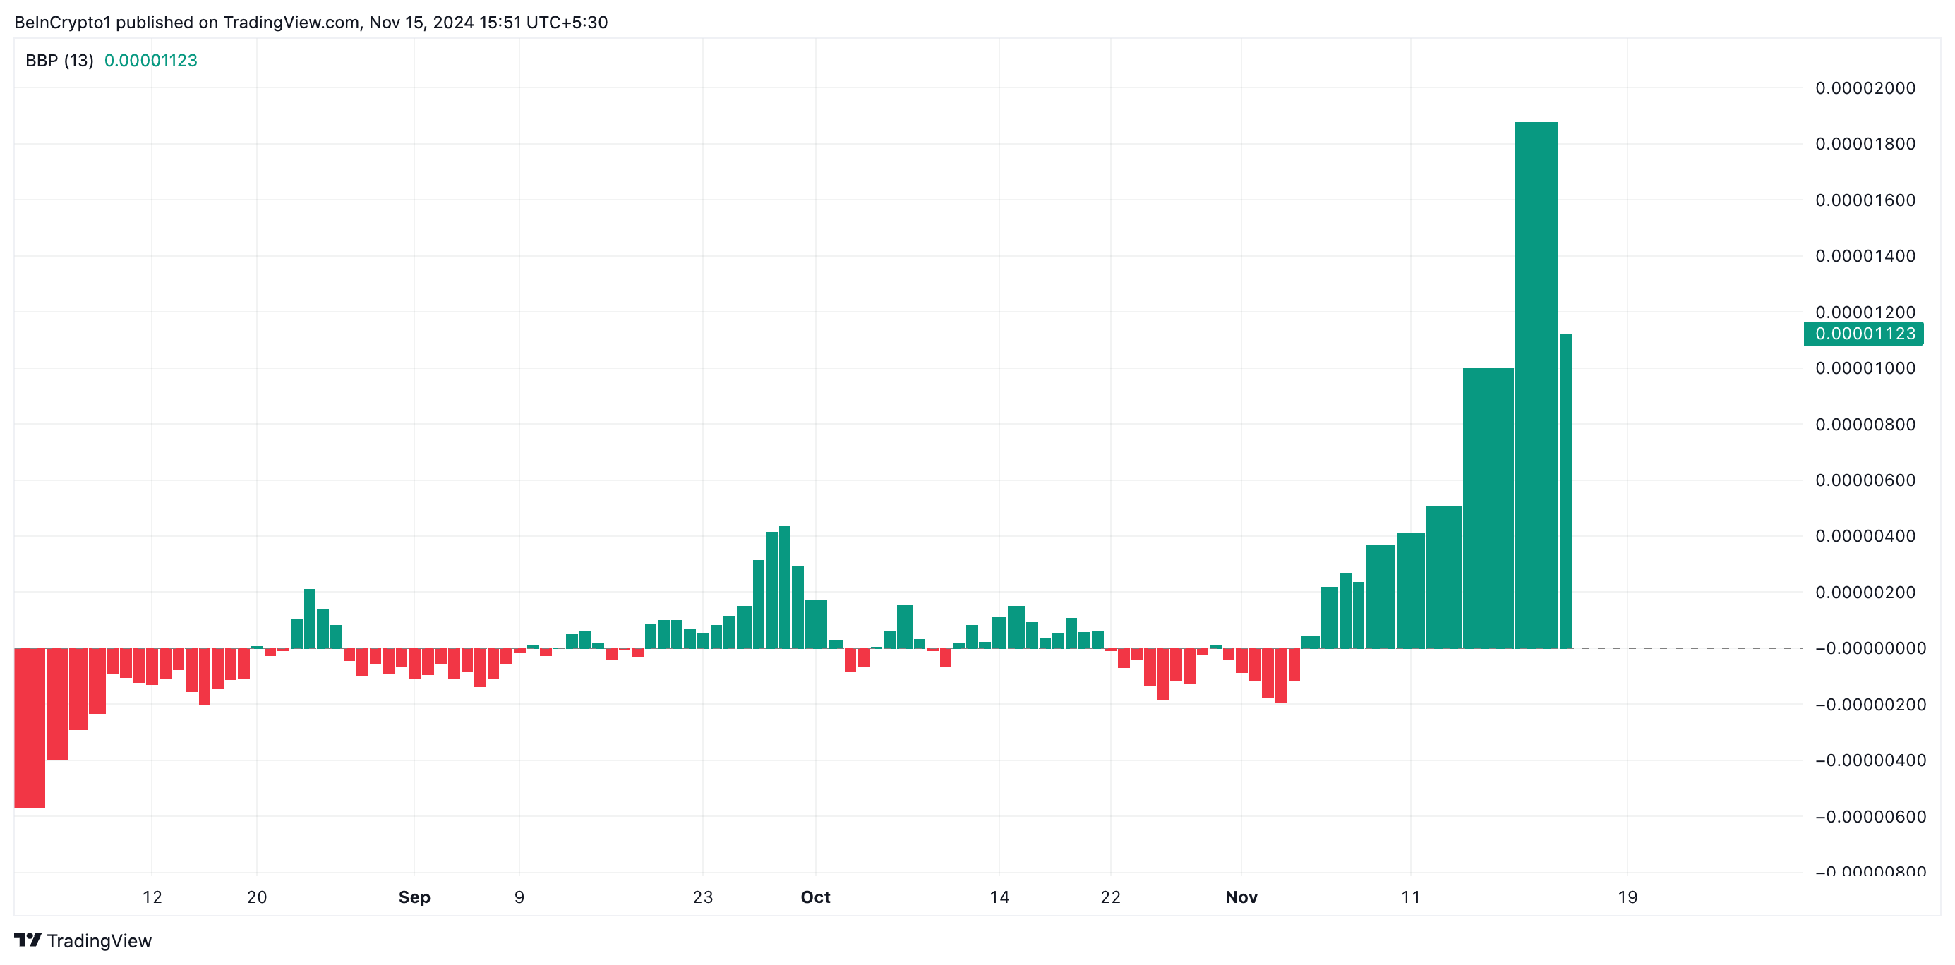Image resolution: width=1955 pixels, height=965 pixels.
Task: Click the TradingView logo icon
Action: pyautogui.click(x=28, y=940)
